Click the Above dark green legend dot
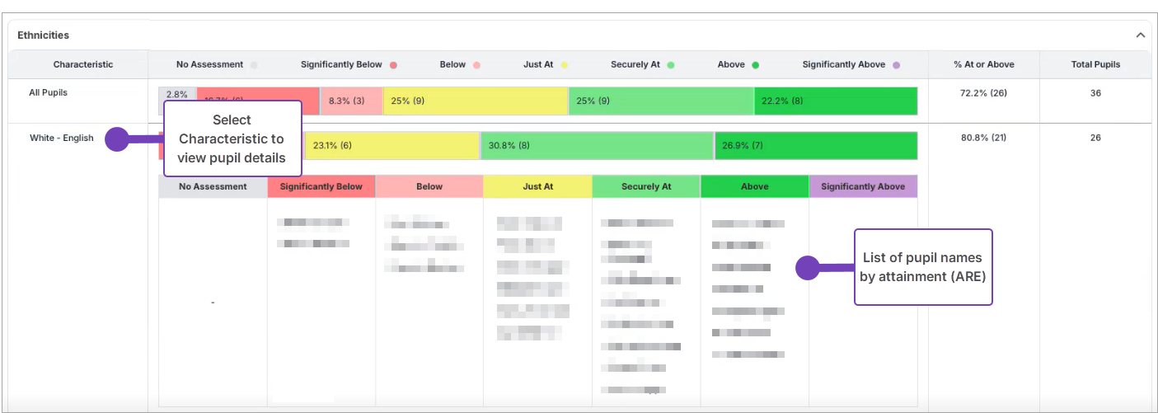 tap(755, 65)
